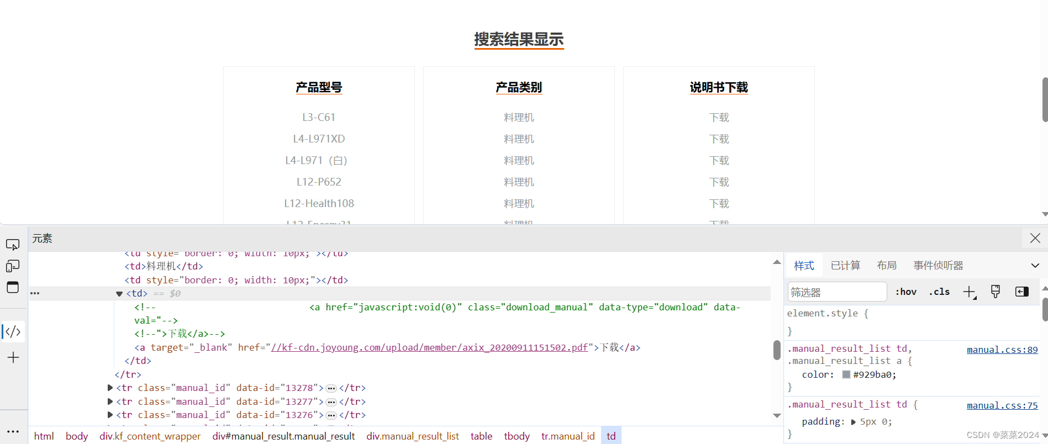Click the element.style rule block

coord(912,322)
